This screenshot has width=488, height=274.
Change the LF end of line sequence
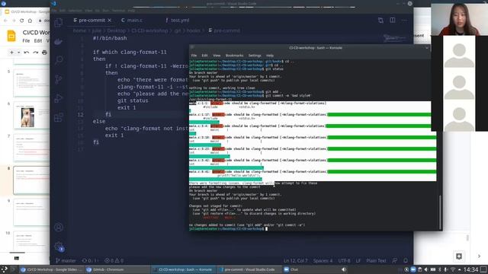[x=358, y=260]
